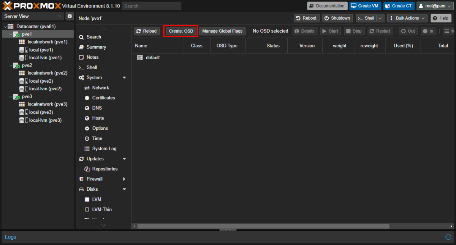Collapse the Updates menu section
Viewport: 456px width, 245px height.
coord(124,159)
